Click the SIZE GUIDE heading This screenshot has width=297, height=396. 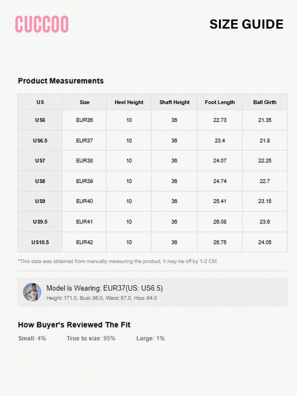coord(246,24)
